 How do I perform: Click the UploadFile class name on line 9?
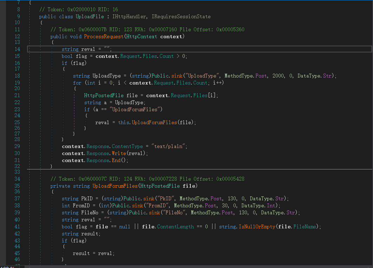tap(90, 16)
